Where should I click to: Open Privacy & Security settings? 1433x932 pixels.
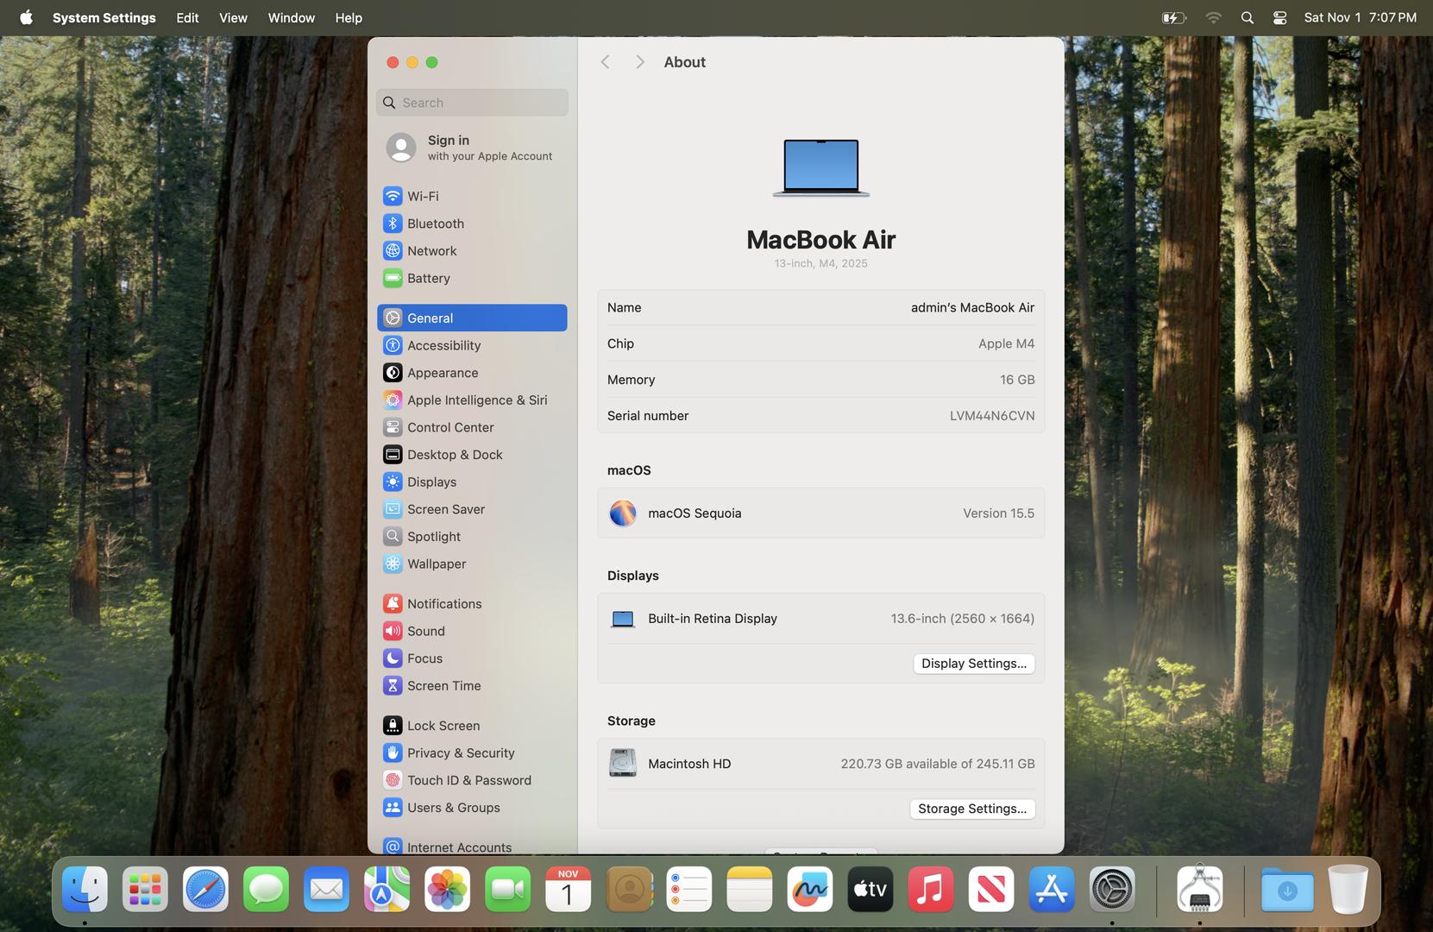[460, 753]
